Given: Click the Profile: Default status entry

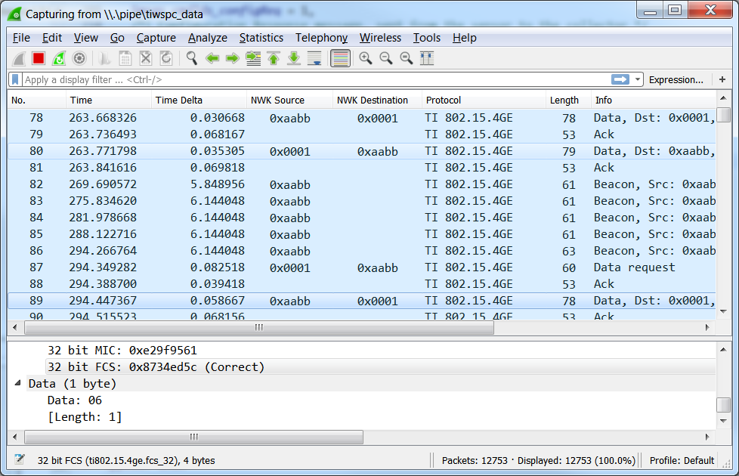Looking at the screenshot, I should (682, 460).
